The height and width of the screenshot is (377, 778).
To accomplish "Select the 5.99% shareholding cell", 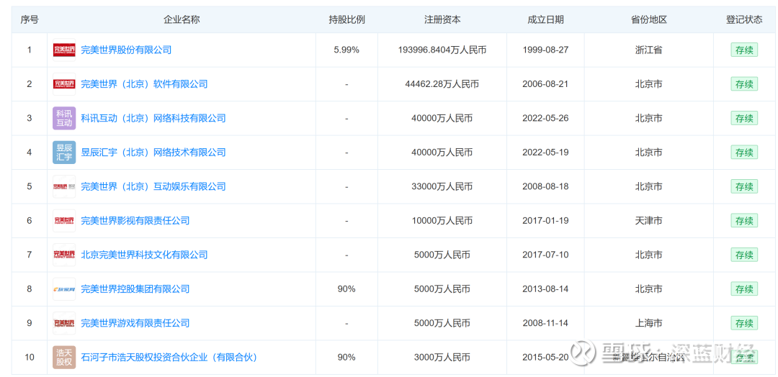I will [x=346, y=50].
